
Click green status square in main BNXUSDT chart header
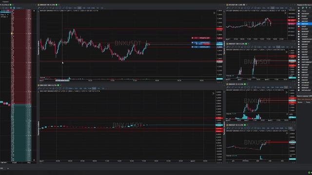point(57,5)
